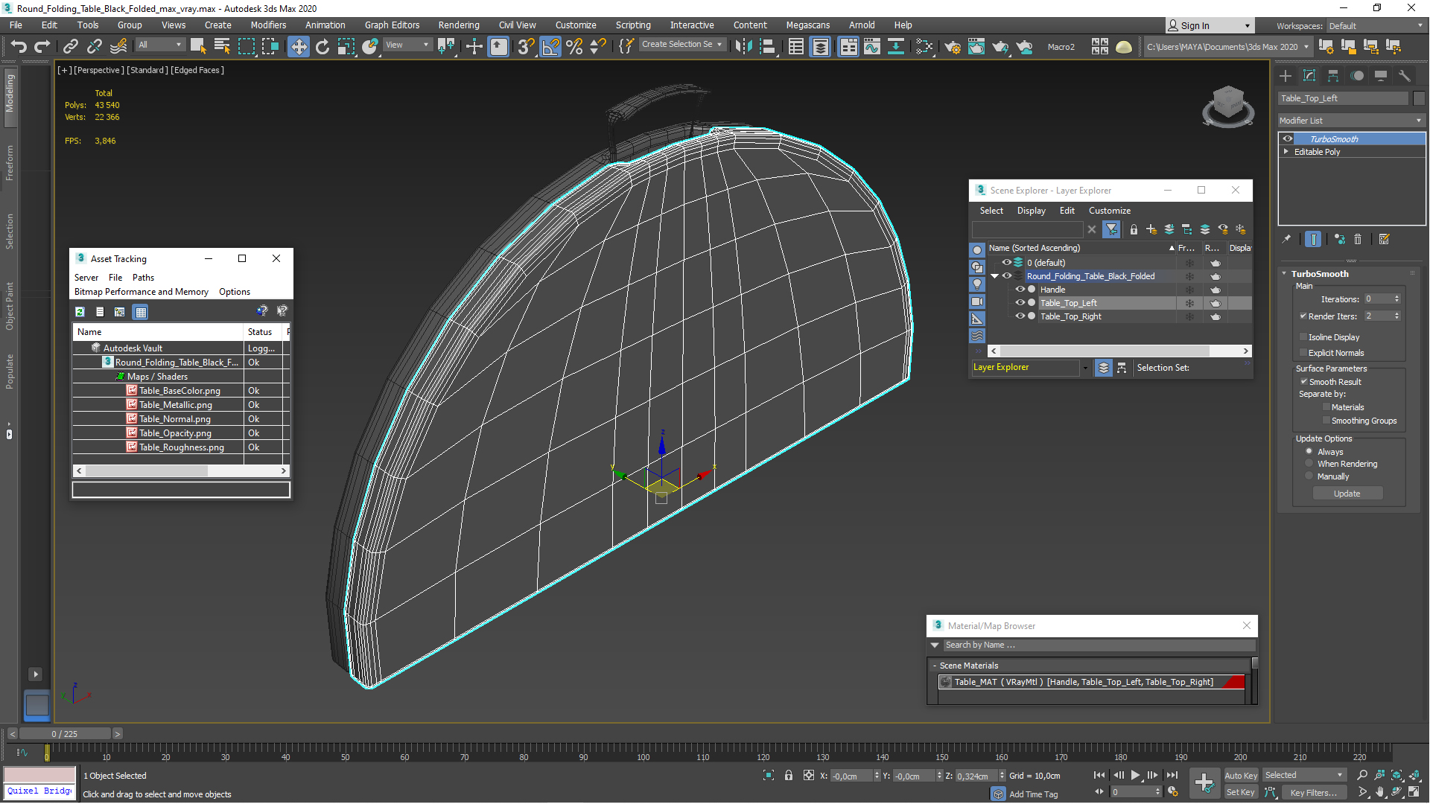Screen dimensions: 1430x804
Task: Toggle the Smooth Result checkbox
Action: pyautogui.click(x=1304, y=381)
